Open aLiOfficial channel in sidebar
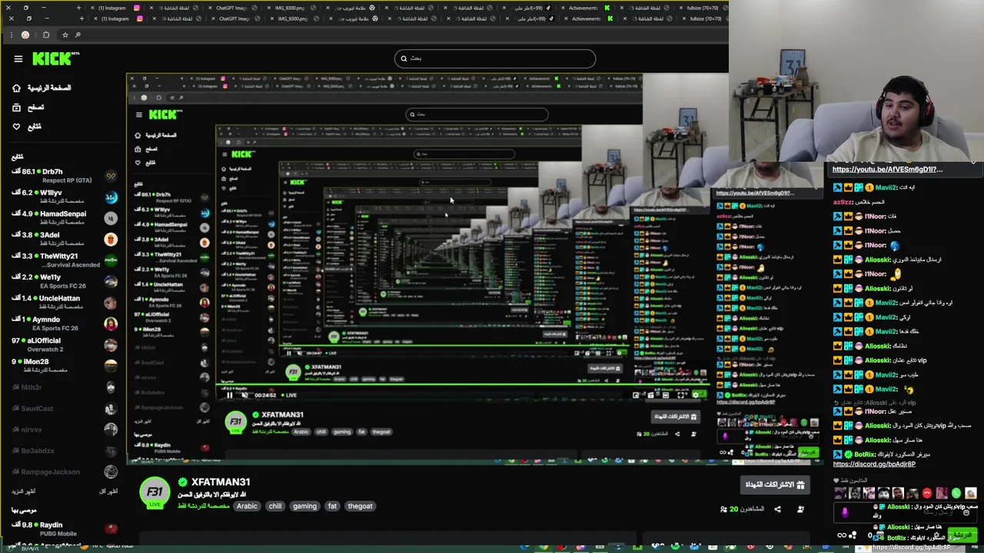The height and width of the screenshot is (553, 984). tap(65, 344)
